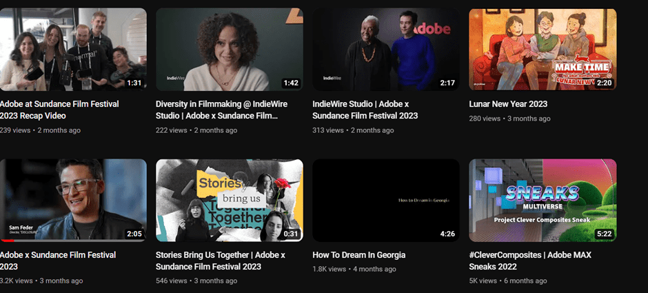648x293 pixels.
Task: Click title 'Adobe at Sundance Film Festival 2023 Recap Video'
Action: tap(59, 110)
